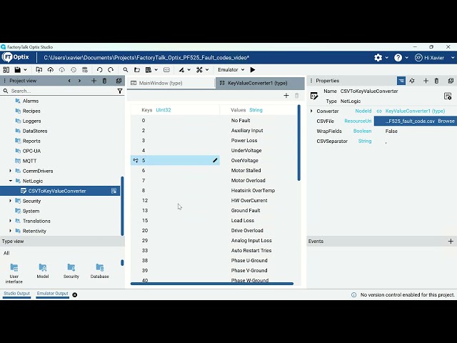Add a new key-value pair row

[x=286, y=95]
